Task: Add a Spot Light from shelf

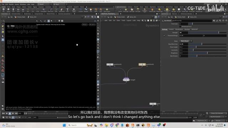Action: [x=132, y=10]
